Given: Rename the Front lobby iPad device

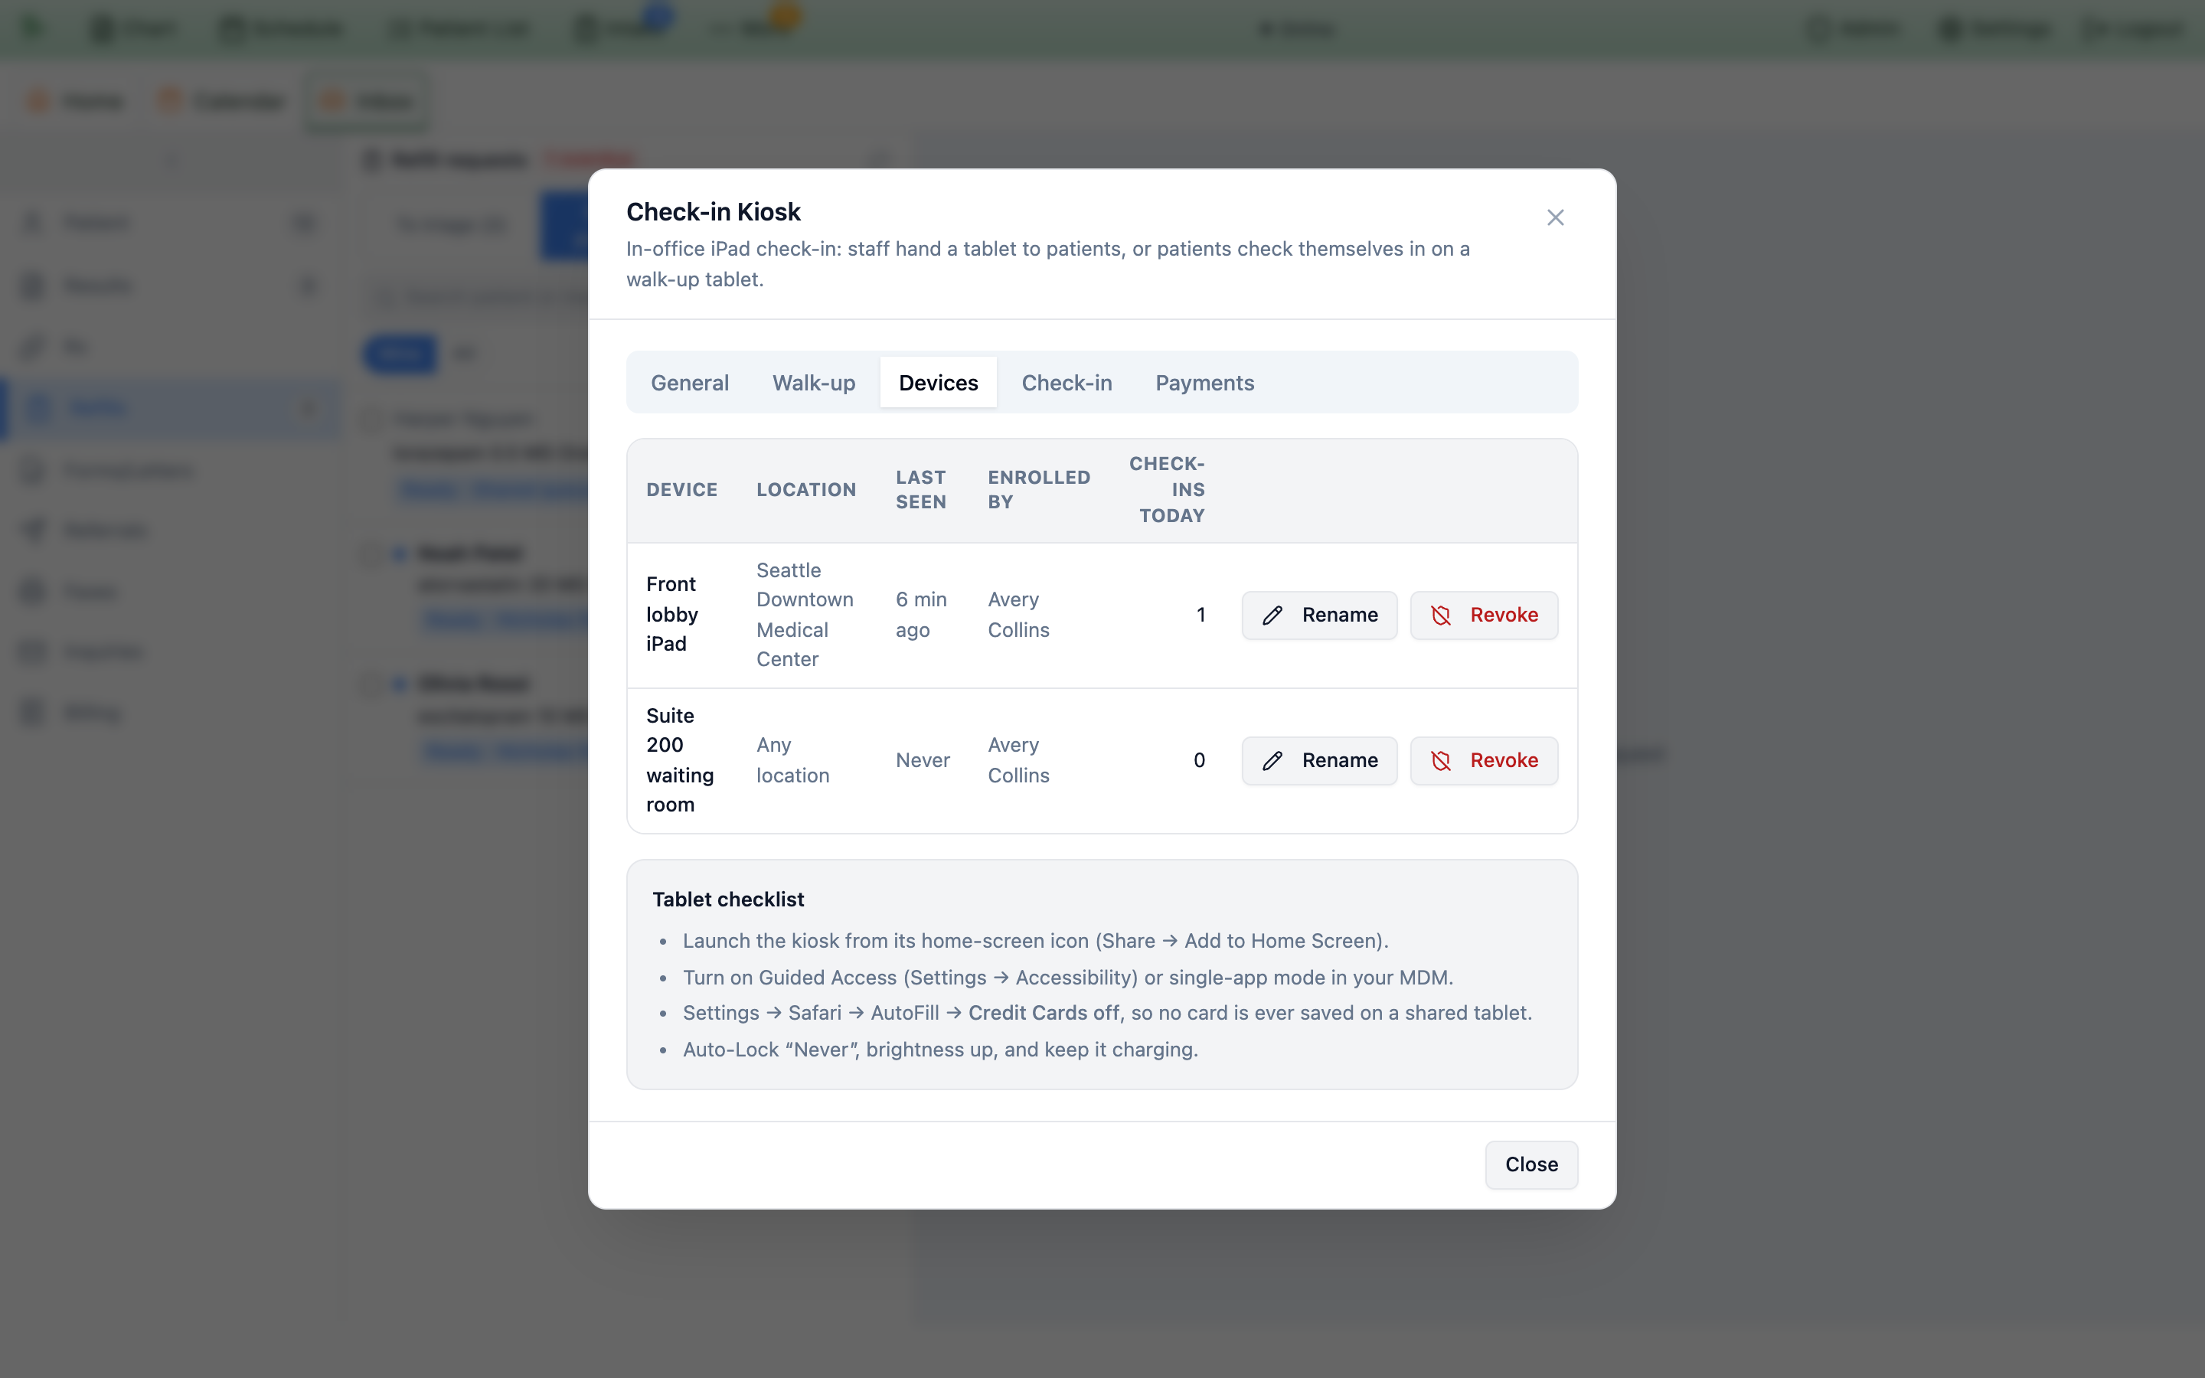Looking at the screenshot, I should point(1318,616).
